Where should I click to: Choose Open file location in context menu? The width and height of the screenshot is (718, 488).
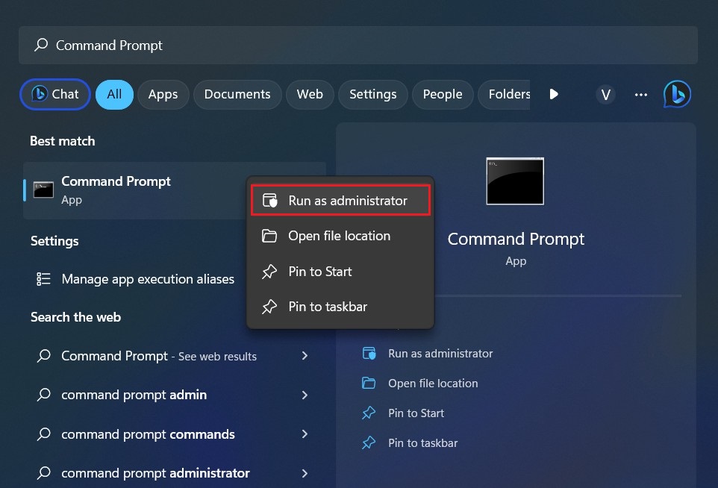click(340, 236)
